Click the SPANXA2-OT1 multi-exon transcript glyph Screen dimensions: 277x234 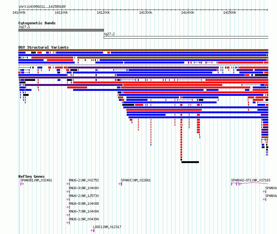(x=250, y=184)
